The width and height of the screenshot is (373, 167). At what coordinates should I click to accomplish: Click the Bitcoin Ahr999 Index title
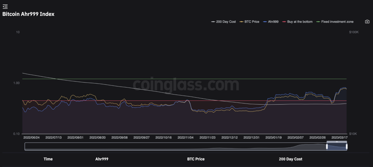point(28,14)
